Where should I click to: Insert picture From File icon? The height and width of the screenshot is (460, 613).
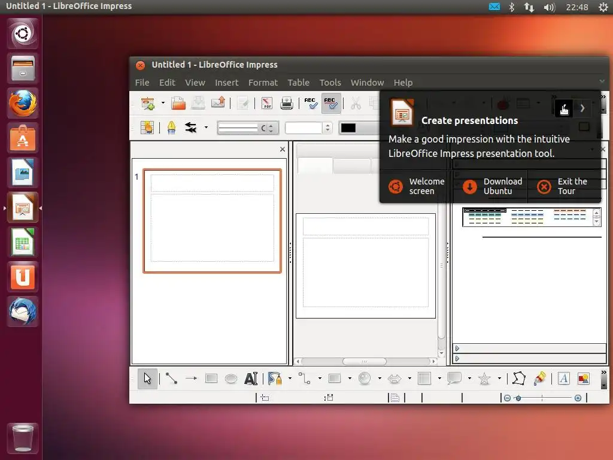[x=583, y=379]
